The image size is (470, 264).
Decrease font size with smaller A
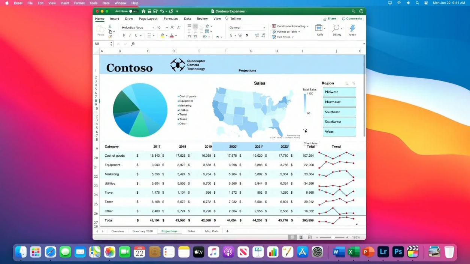tap(179, 27)
